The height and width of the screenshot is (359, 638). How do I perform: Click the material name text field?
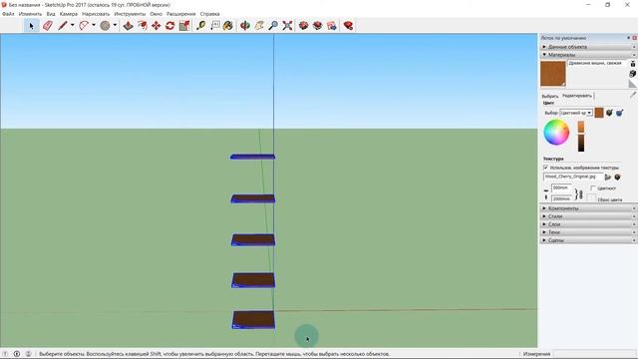click(596, 64)
